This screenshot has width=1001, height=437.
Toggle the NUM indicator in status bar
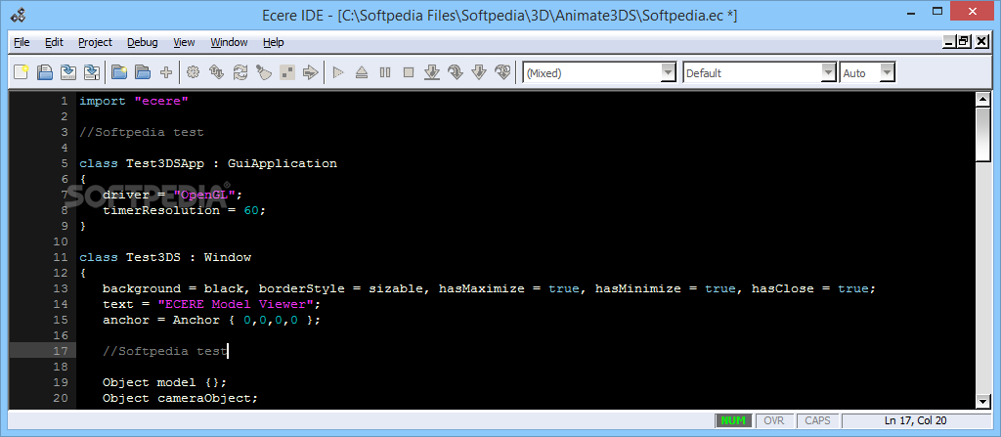(733, 420)
